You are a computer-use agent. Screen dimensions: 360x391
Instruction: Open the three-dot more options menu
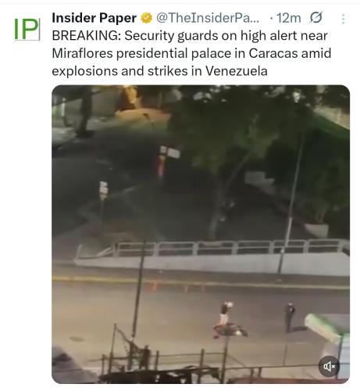[x=344, y=19]
